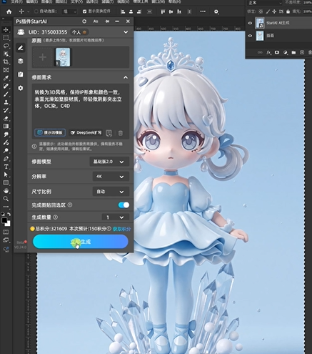Select the Crop tool
This screenshot has height=354, width=312.
coord(6,62)
